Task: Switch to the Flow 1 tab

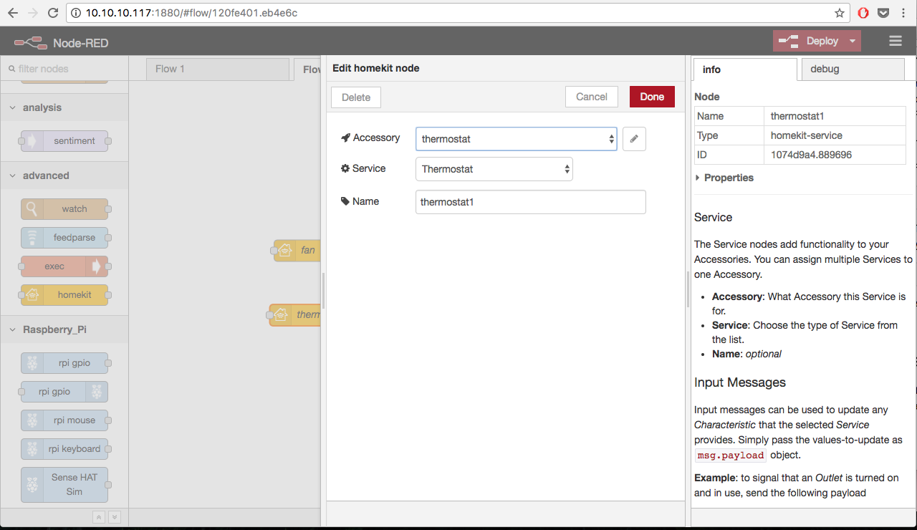Action: pos(217,69)
